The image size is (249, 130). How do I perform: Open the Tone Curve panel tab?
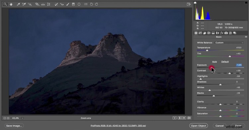tap(200, 33)
